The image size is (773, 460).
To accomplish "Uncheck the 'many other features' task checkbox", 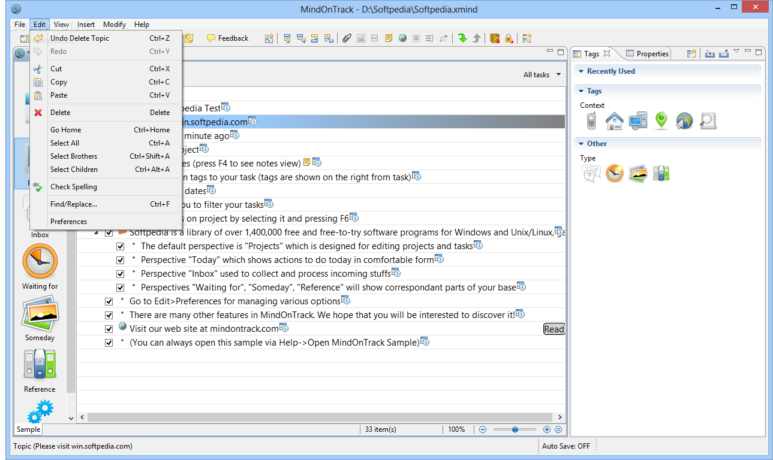I will click(x=109, y=315).
